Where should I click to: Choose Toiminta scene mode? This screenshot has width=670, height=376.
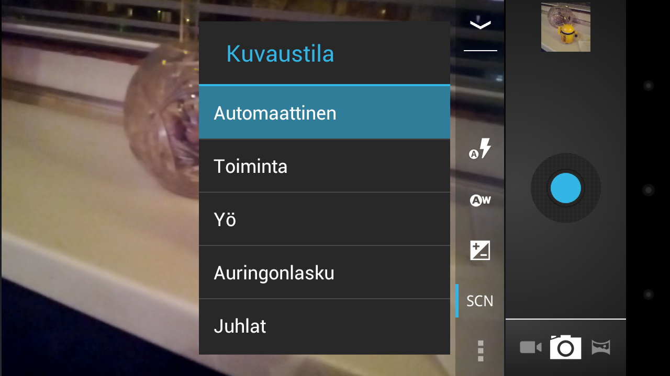[325, 166]
